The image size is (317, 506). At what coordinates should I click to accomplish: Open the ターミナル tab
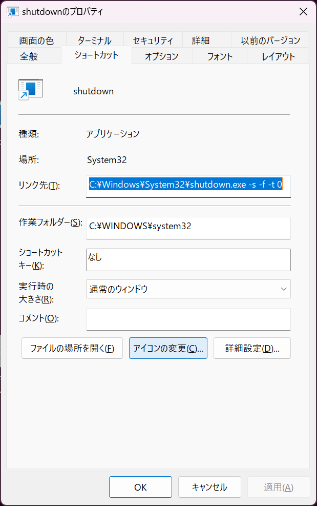[x=95, y=39]
